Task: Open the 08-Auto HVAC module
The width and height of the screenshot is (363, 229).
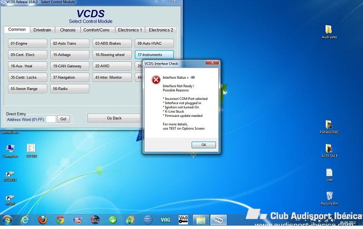Action: pyautogui.click(x=154, y=43)
